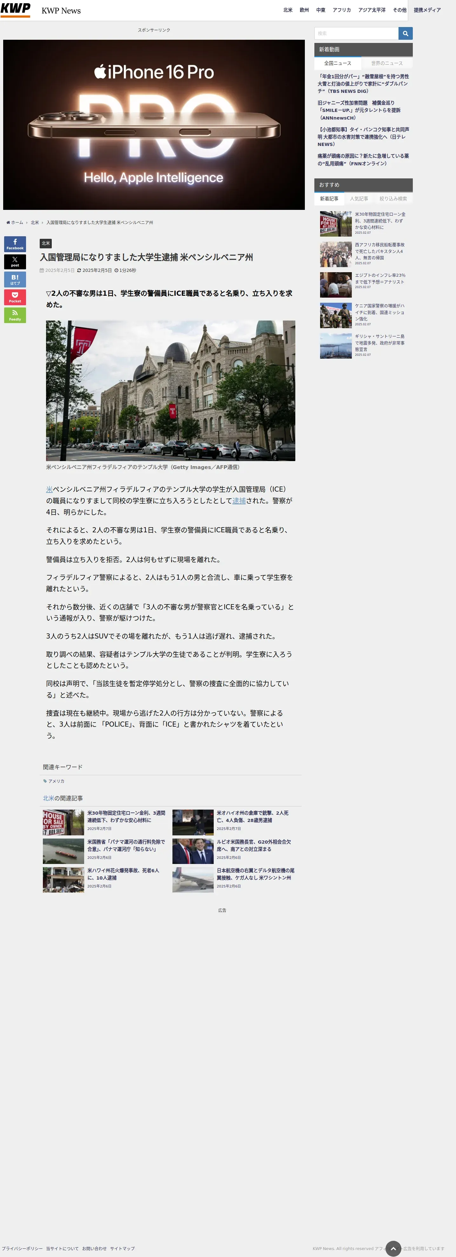Click the 逮捕 link in article body
This screenshot has width=456, height=1257.
coord(239,501)
